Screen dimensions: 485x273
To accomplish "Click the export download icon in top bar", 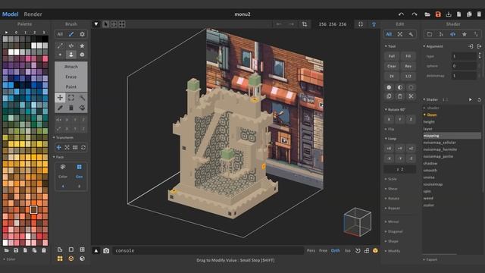I will 449,14.
